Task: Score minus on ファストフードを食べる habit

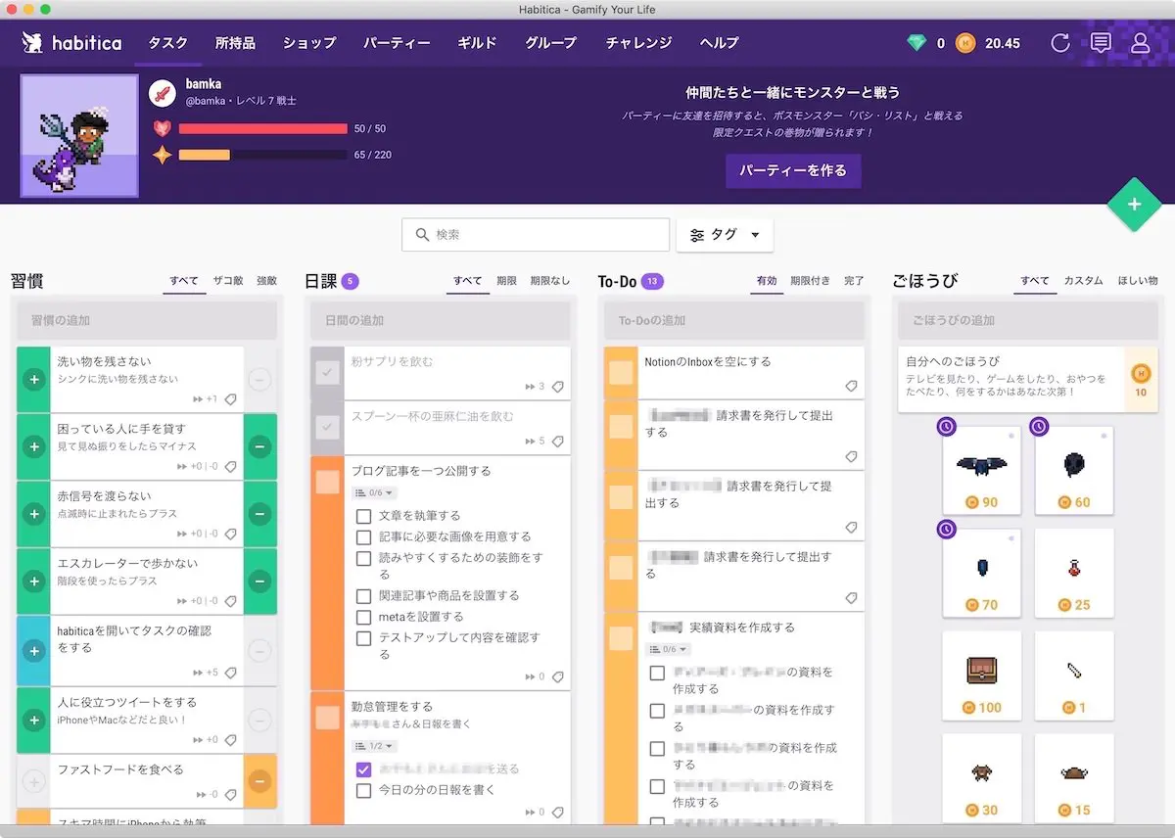Action: (259, 781)
